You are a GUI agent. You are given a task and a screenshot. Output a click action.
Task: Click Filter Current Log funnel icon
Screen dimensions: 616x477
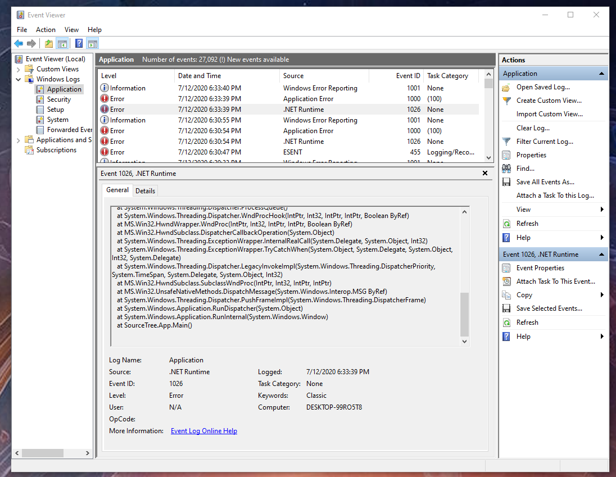pyautogui.click(x=506, y=142)
